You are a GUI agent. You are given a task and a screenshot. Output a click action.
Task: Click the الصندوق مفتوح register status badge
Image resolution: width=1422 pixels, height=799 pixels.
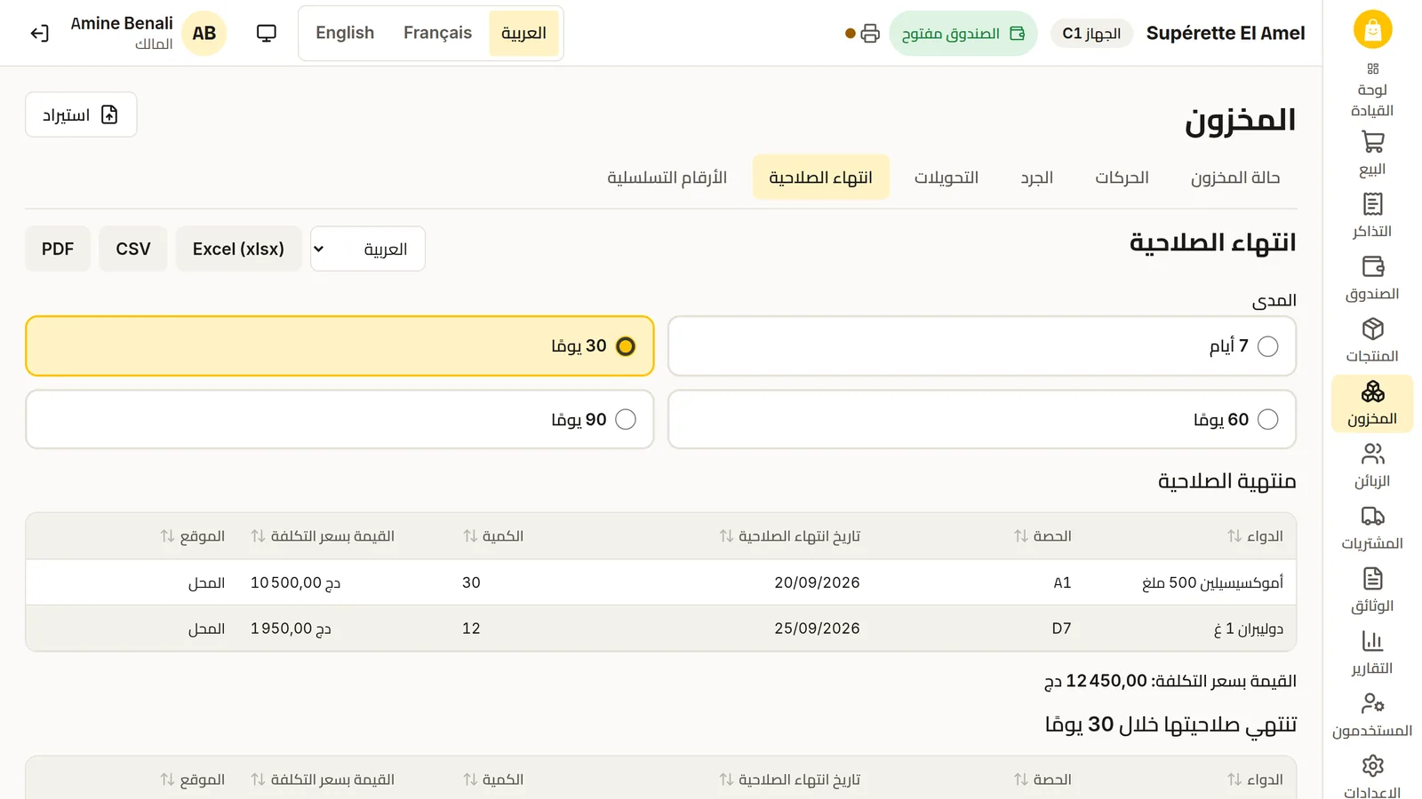[963, 34]
